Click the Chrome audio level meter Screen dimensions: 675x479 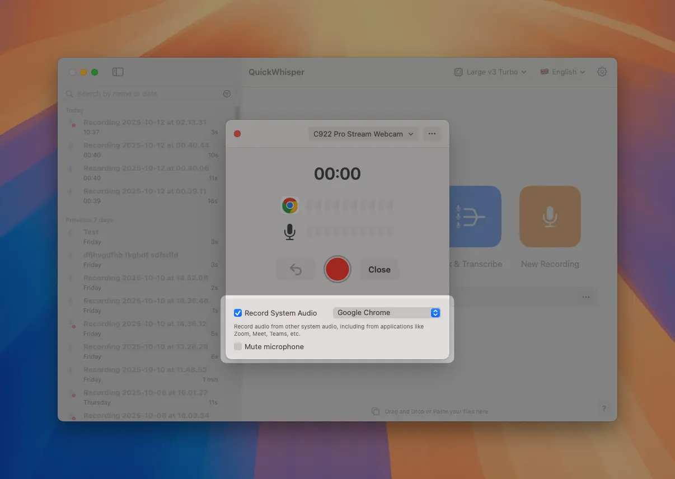pyautogui.click(x=350, y=206)
